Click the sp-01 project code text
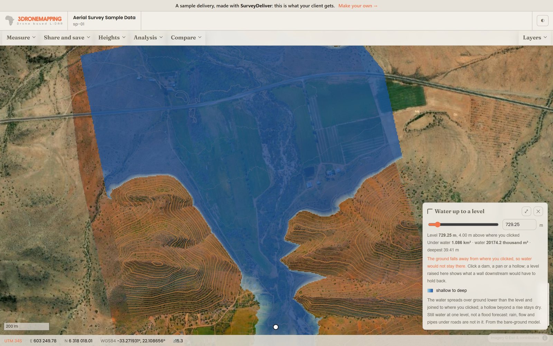 (x=79, y=24)
